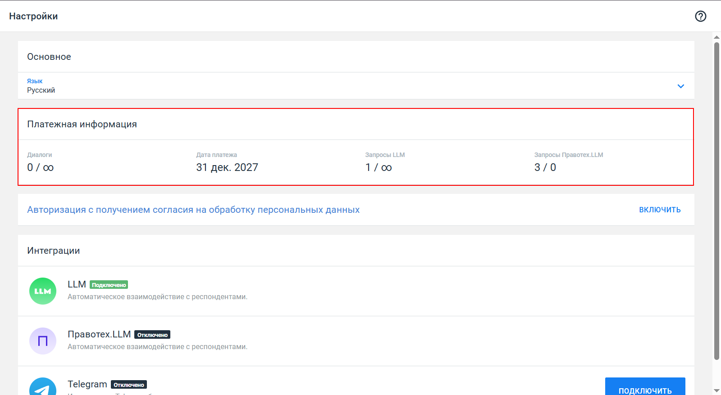This screenshot has height=395, width=721.
Task: Select the Правотех.LLM integration title
Action: coord(99,334)
